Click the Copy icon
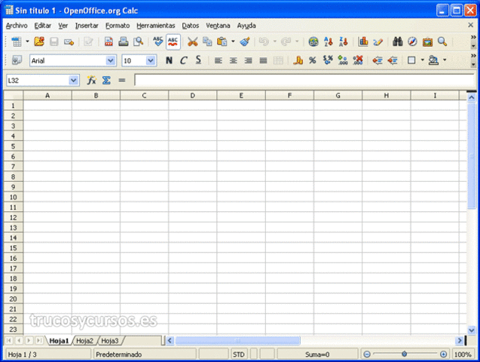 tap(207, 41)
